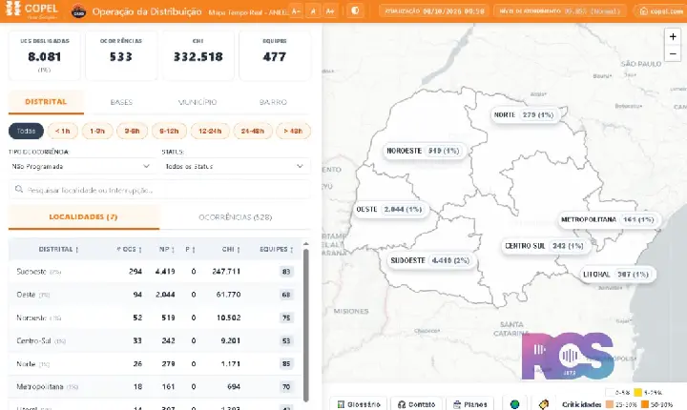Image resolution: width=687 pixels, height=410 pixels.
Task: Select the Todas duration filter
Action: point(26,131)
